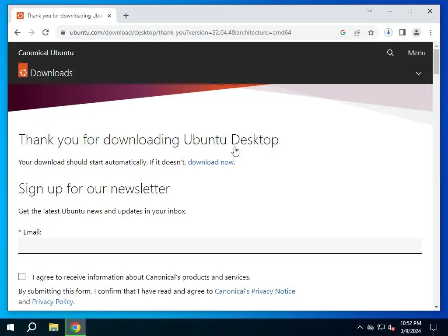
Task: Share this page via the share icon
Action: [x=357, y=32]
